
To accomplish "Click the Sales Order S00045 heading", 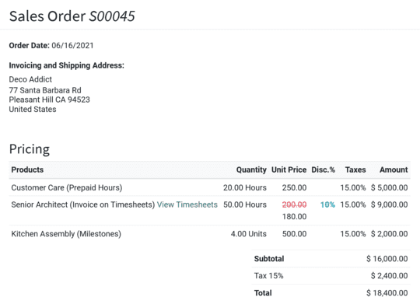I will [72, 16].
